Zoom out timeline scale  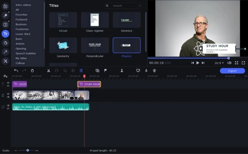click(15, 150)
